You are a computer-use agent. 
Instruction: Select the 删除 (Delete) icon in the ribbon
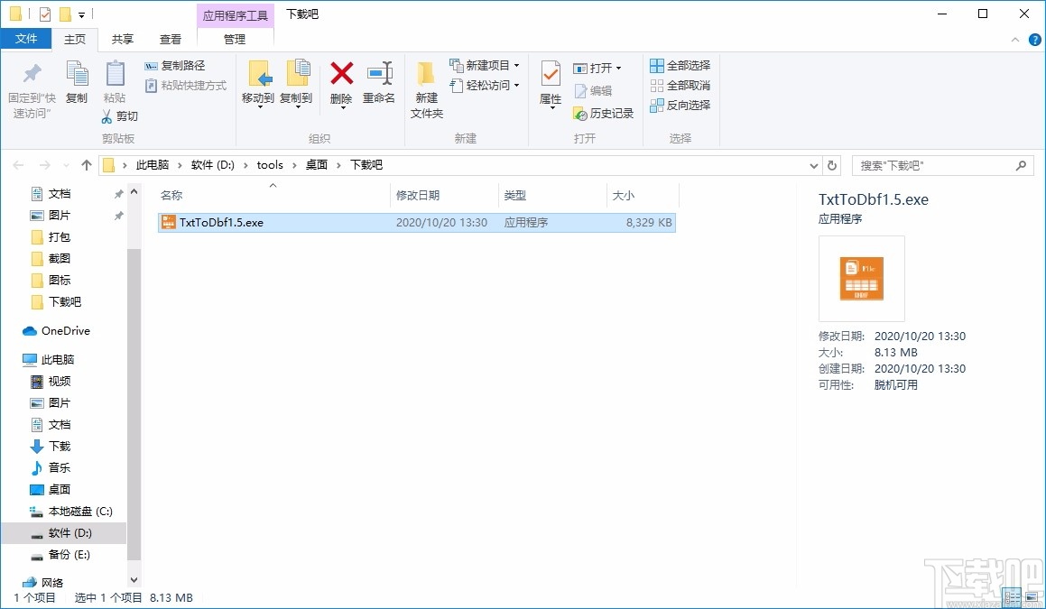(341, 81)
